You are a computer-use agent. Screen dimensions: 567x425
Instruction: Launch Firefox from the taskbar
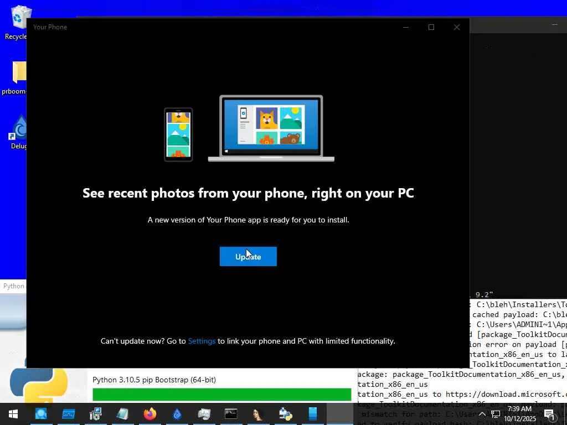click(150, 414)
